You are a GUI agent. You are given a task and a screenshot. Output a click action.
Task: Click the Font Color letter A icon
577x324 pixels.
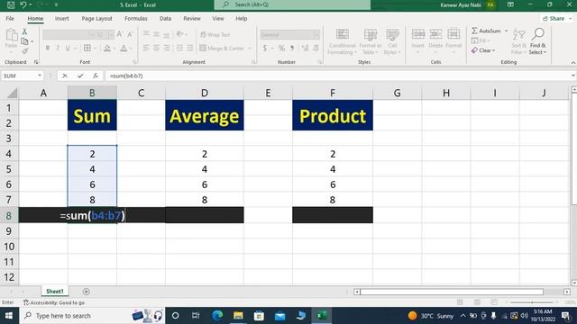pos(124,48)
